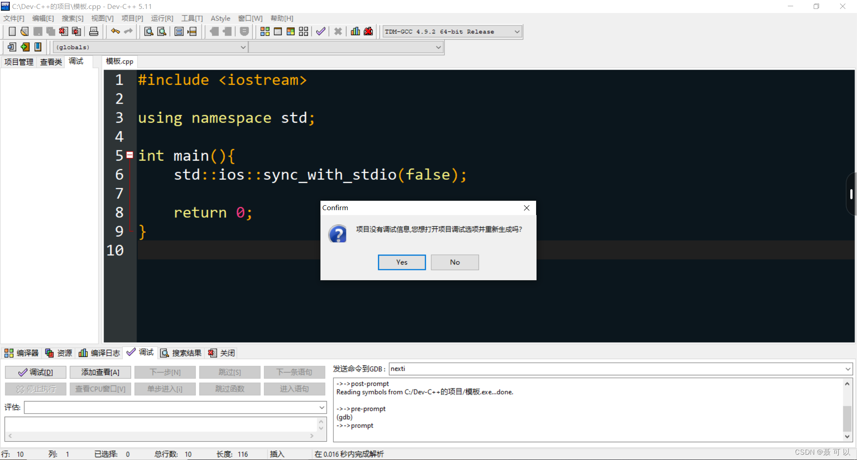
Task: Click the new project icon on second toolbar
Action: pos(11,46)
